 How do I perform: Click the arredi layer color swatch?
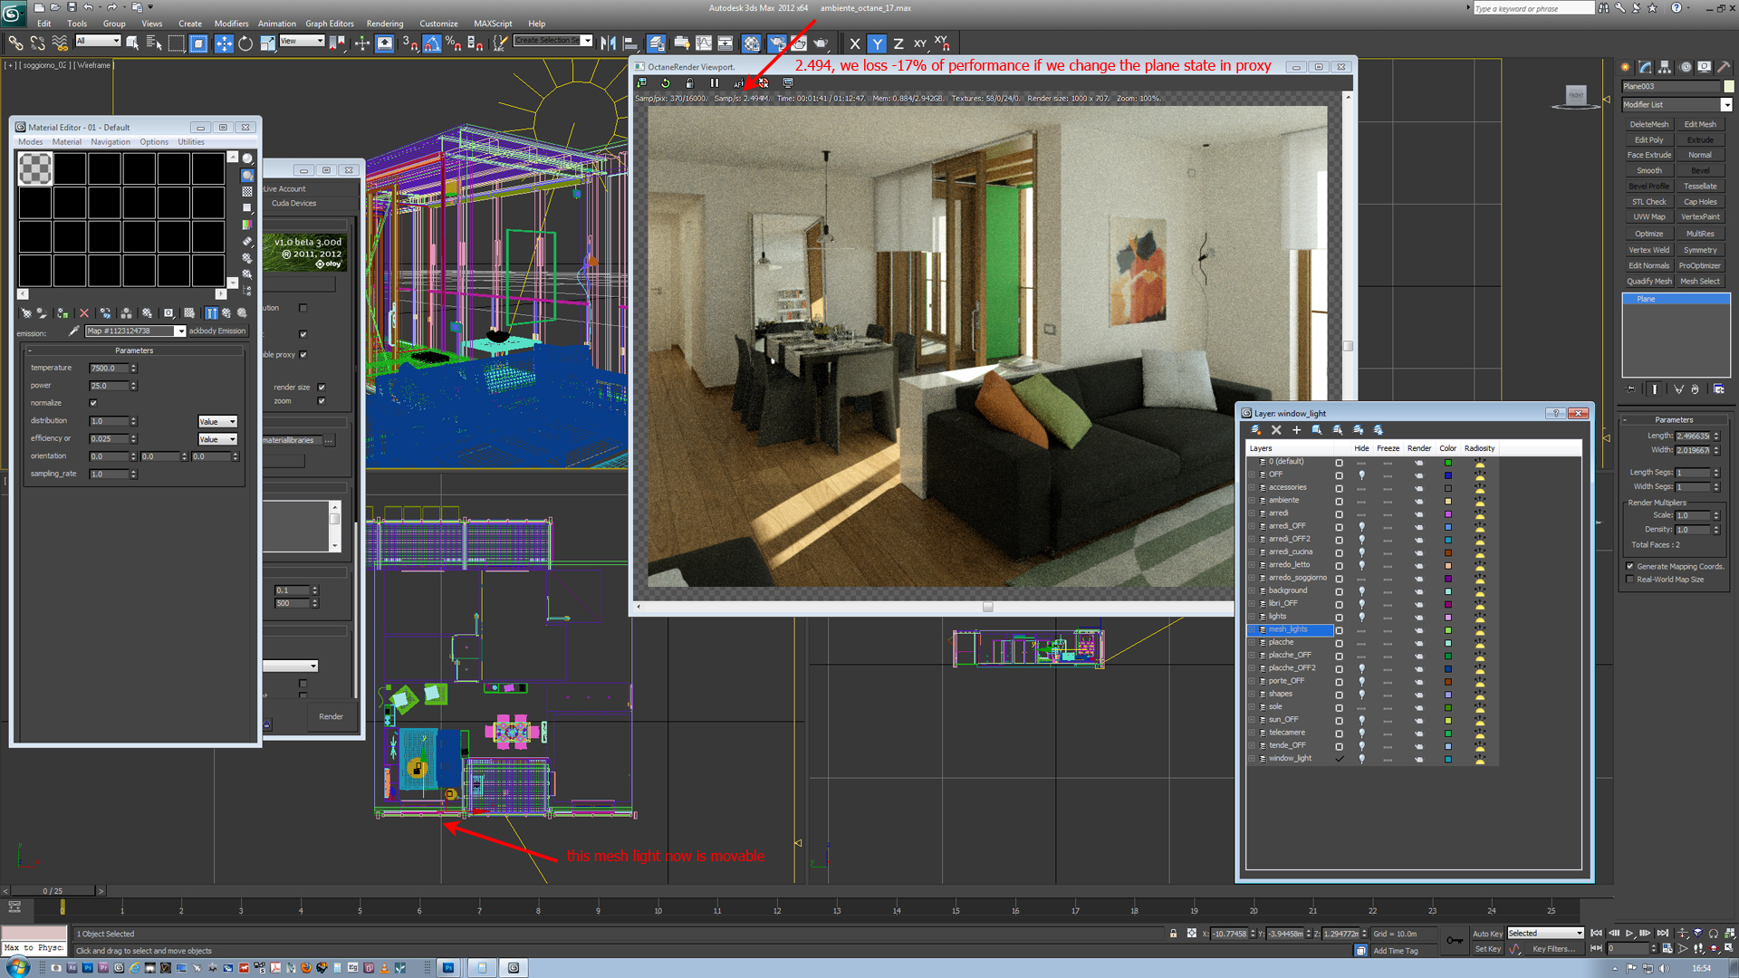[x=1448, y=513]
